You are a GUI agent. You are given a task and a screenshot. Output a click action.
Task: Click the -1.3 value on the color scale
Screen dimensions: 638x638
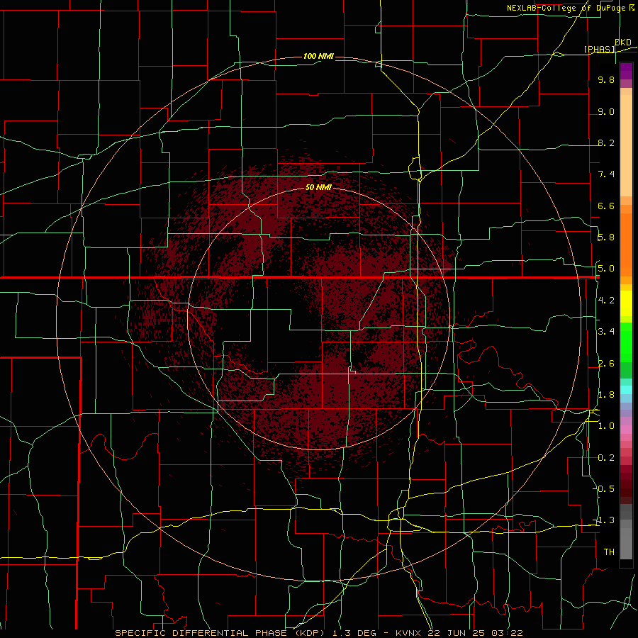(604, 520)
